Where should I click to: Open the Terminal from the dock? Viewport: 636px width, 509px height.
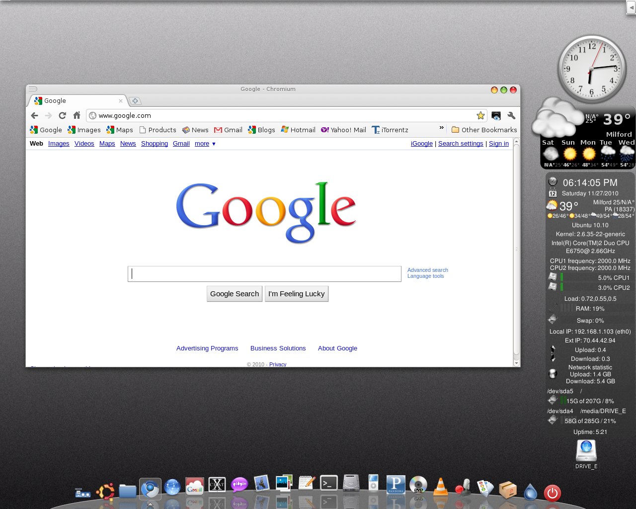pos(329,483)
